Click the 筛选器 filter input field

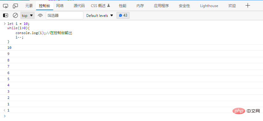(65, 16)
